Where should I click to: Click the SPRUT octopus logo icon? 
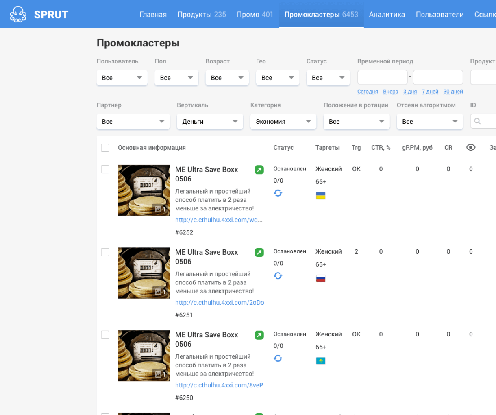[18, 14]
